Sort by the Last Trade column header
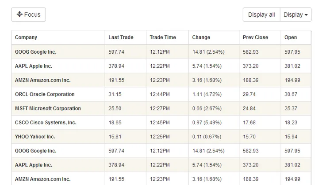The image size is (322, 185). tap(121, 37)
